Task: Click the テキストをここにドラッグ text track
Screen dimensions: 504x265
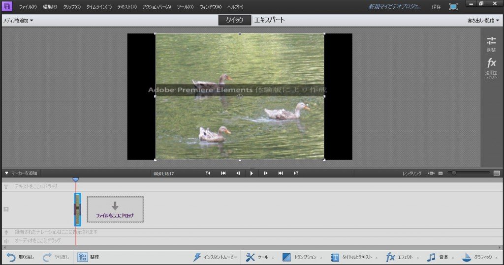Action: point(35,186)
